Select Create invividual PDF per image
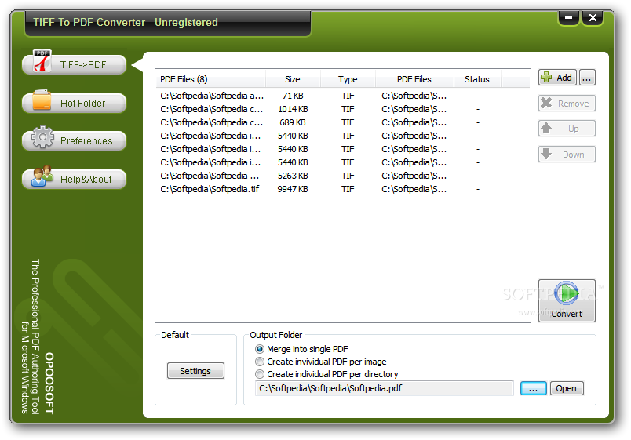The width and height of the screenshot is (631, 440). (321, 362)
